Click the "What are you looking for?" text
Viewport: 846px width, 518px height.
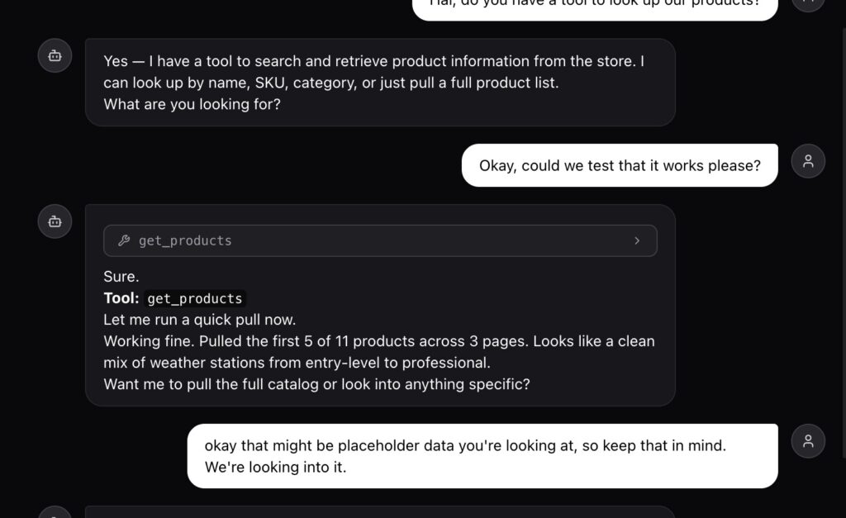pos(192,105)
